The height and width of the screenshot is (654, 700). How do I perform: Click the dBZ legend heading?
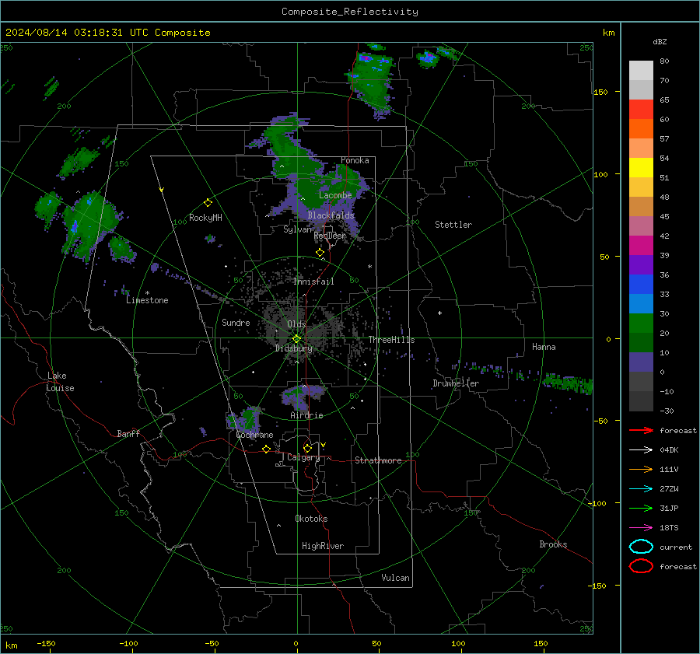pos(660,41)
